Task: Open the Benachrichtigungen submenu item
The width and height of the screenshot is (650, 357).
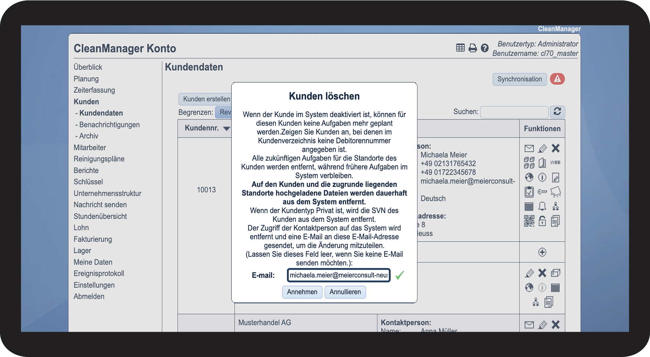Action: pos(110,125)
